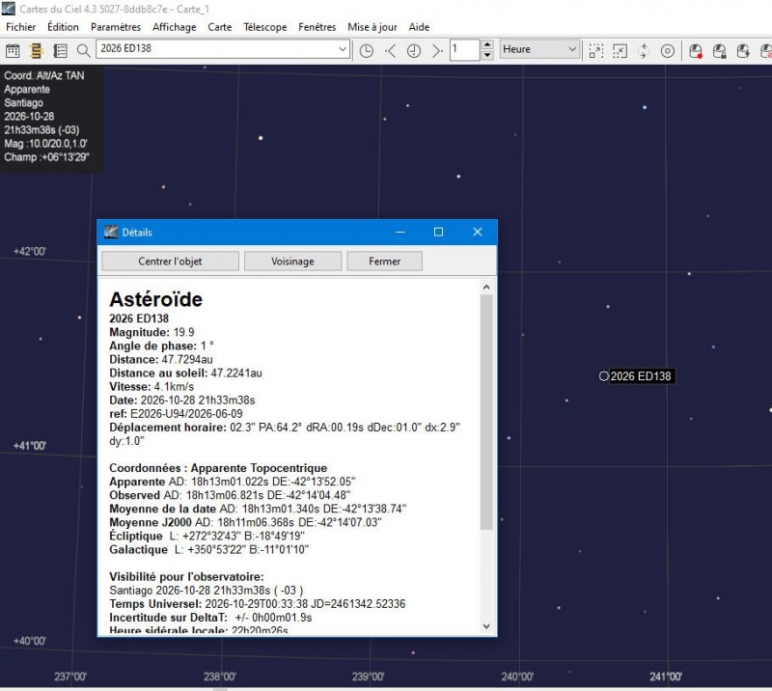Click the flip/rotate chart arrows icon
Screen dimensions: 772x691
644,50
